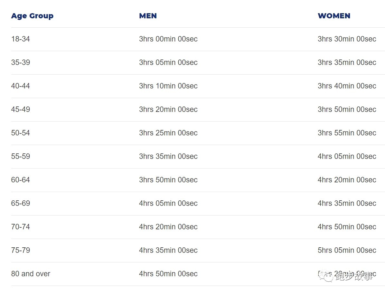Click men's 4hrs 50min 00sec time
The width and height of the screenshot is (385, 293).
click(x=168, y=274)
